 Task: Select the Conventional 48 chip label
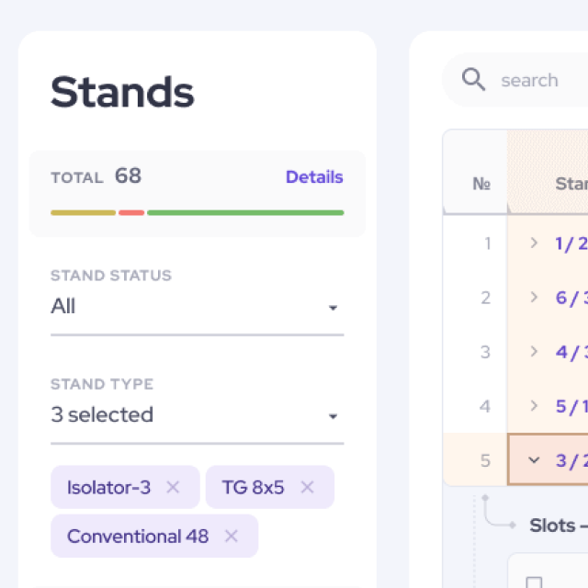(x=138, y=536)
